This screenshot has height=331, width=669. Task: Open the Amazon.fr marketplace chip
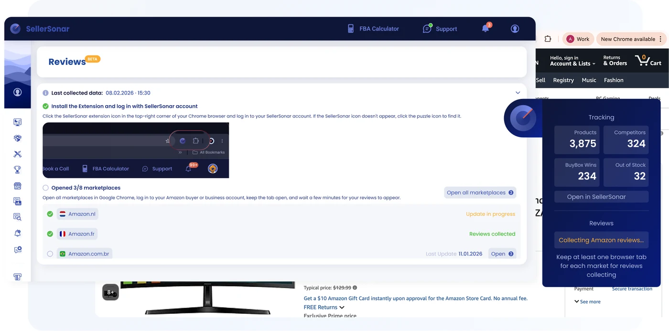pos(77,234)
